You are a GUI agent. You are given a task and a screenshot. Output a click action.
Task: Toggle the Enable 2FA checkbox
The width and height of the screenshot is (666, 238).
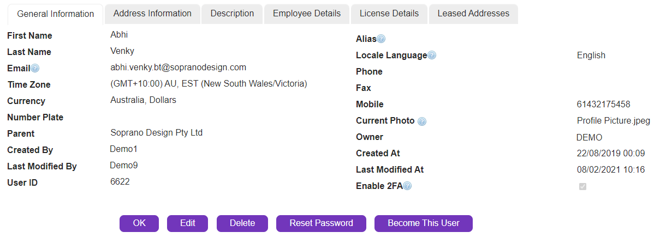coord(582,187)
